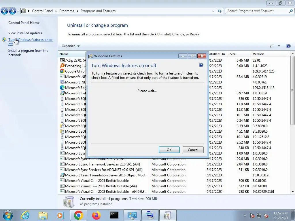Open on-screen keyboard taskbar item

150,215
